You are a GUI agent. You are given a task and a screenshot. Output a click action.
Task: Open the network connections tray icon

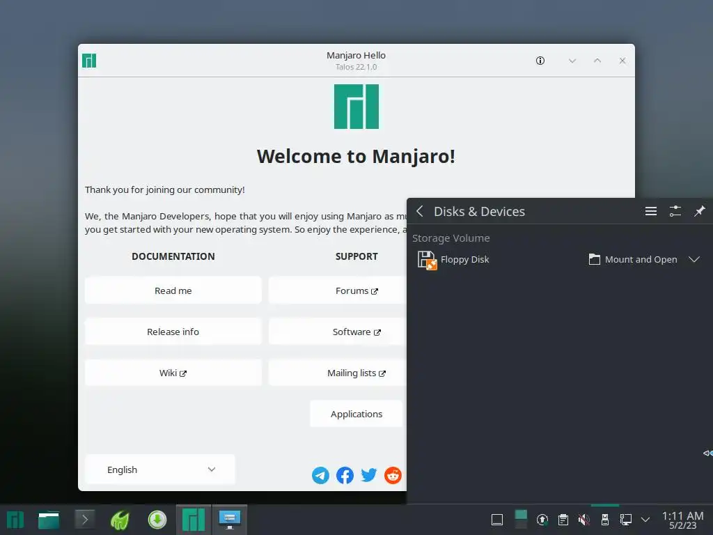[x=626, y=520]
